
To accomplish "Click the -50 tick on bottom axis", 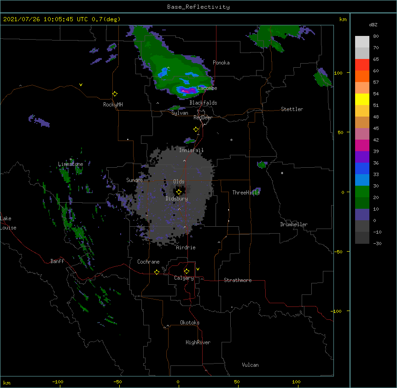I will 117,382.
